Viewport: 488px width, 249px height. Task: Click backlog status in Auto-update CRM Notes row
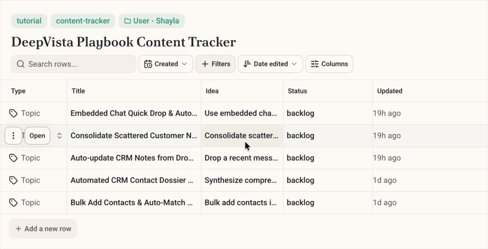[300, 158]
